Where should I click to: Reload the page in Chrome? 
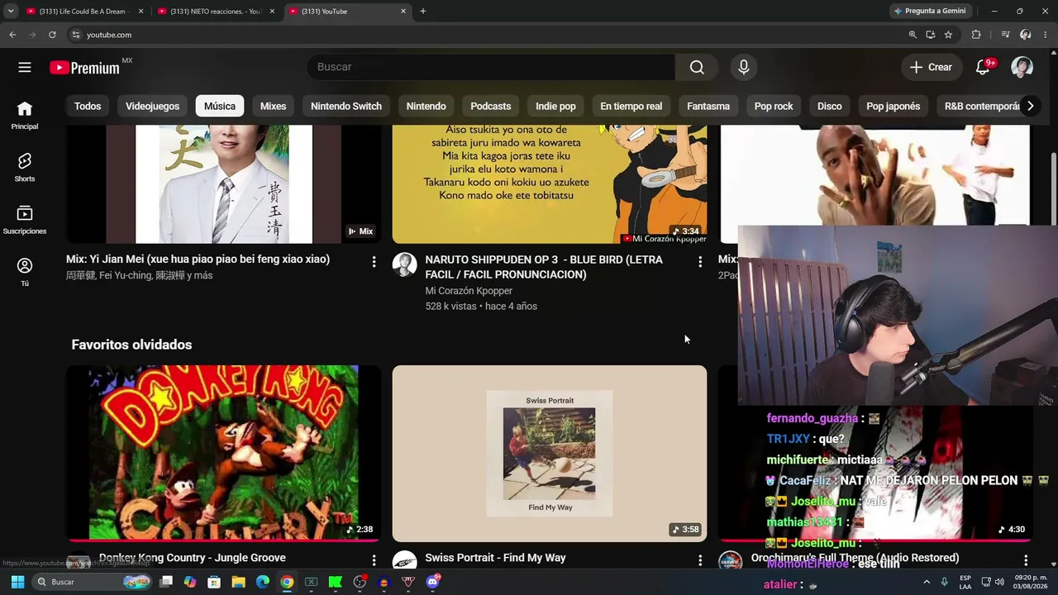[x=52, y=35]
